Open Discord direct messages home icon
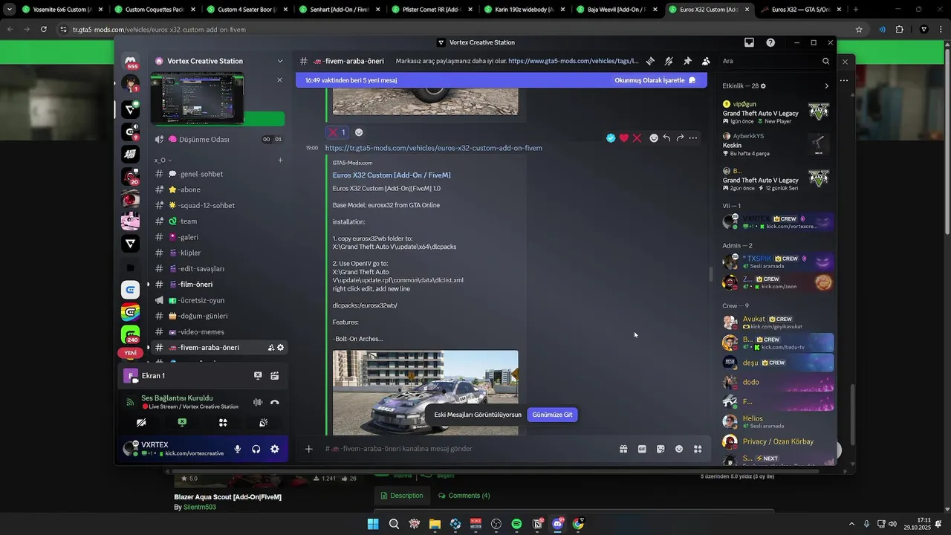This screenshot has width=951, height=535. tap(130, 61)
